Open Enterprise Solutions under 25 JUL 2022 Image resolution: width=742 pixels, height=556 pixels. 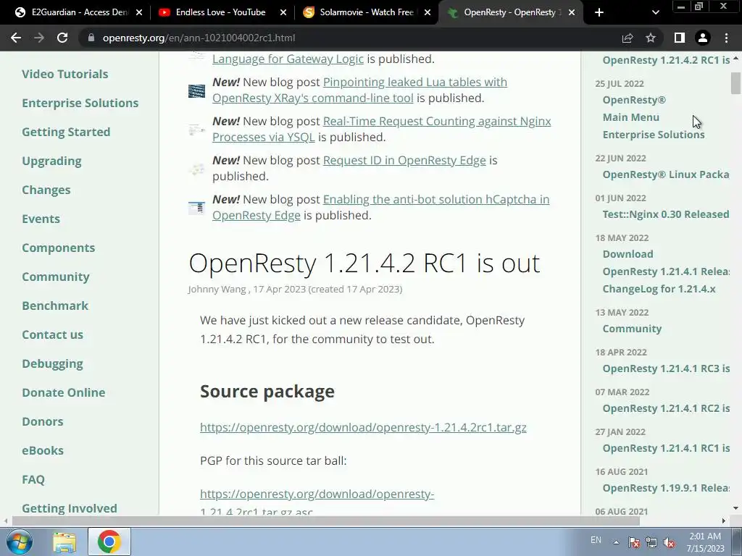[654, 135]
